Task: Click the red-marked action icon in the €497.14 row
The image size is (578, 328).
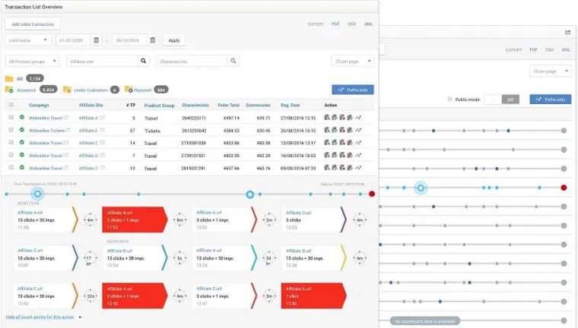Action: [342, 118]
